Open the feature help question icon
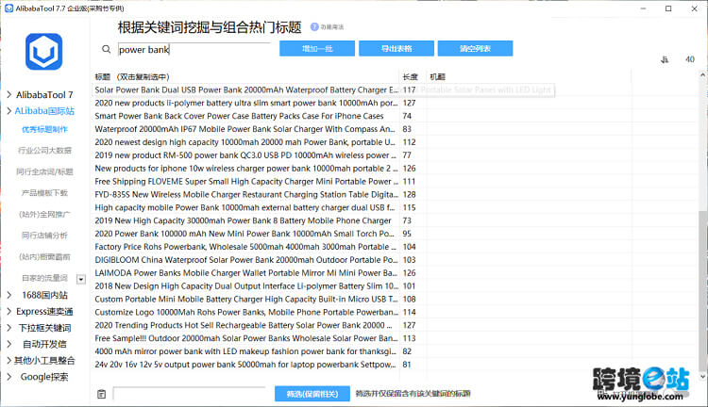 [314, 27]
